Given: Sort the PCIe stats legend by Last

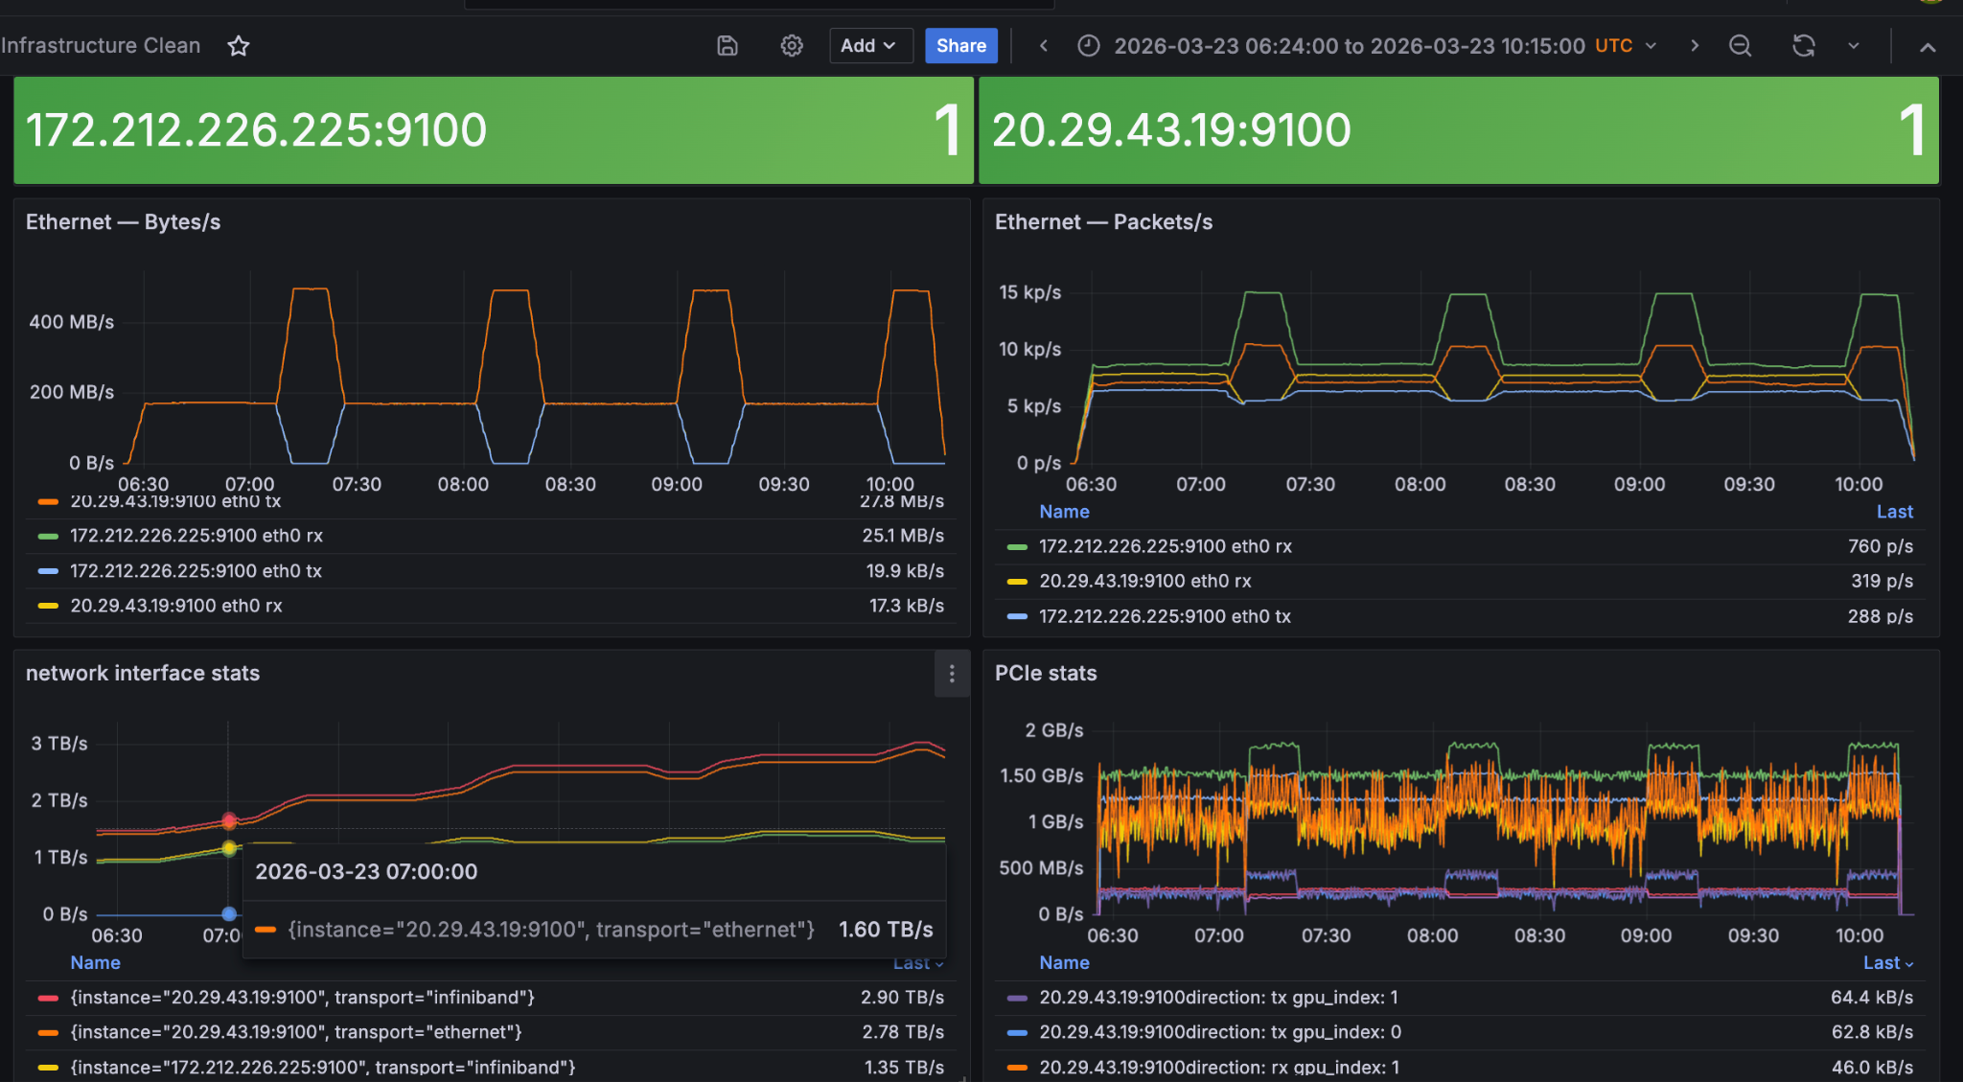Looking at the screenshot, I should coord(1887,963).
